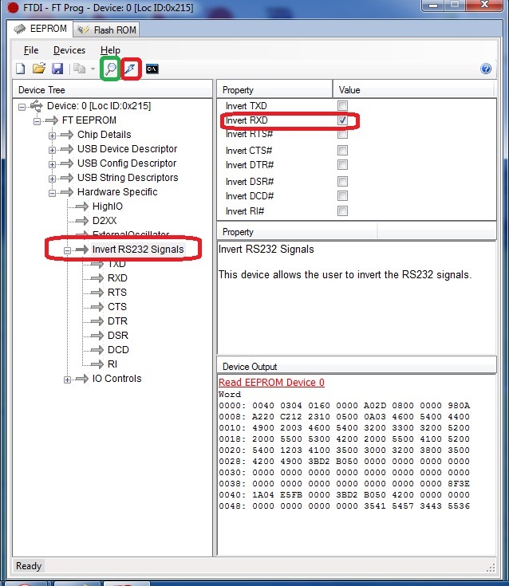Click the Value column header
This screenshot has width=509, height=586.
(x=413, y=90)
